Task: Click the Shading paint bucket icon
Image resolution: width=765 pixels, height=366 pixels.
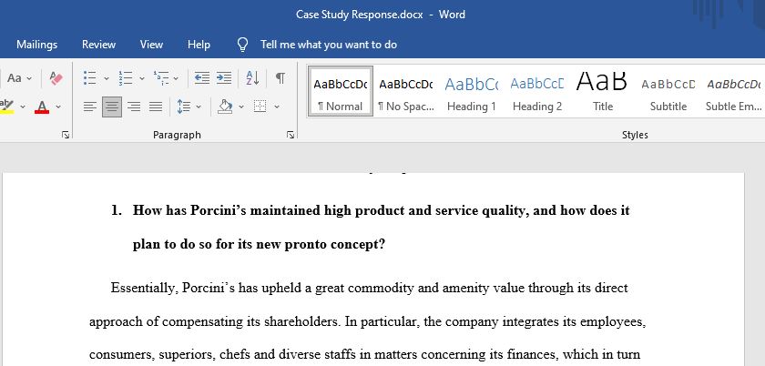Action: point(225,107)
